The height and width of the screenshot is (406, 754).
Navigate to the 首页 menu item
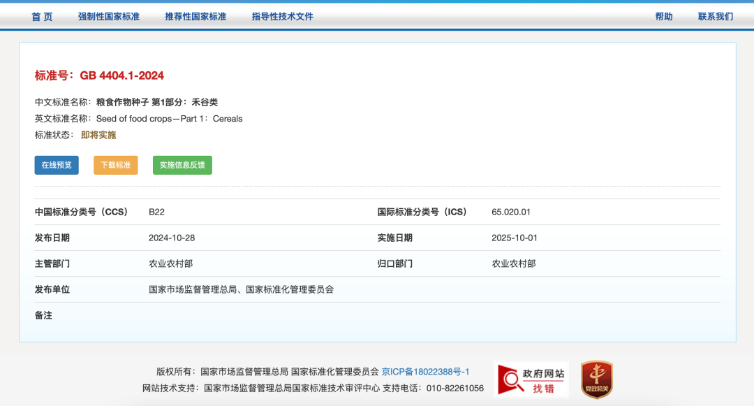42,16
